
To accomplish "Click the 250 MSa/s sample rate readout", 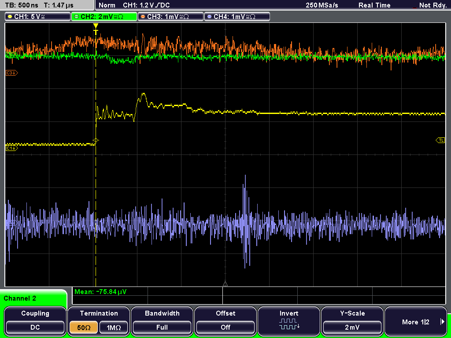I will [322, 5].
